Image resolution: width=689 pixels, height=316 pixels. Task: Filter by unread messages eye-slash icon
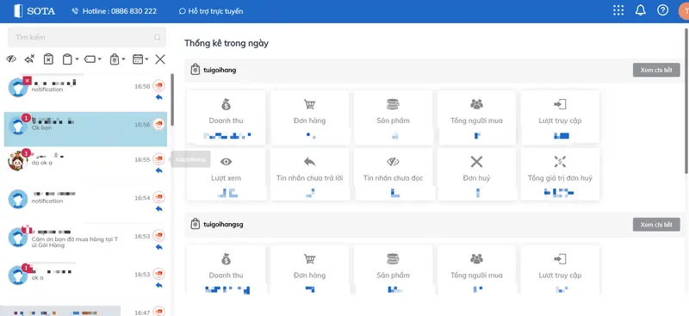11,59
